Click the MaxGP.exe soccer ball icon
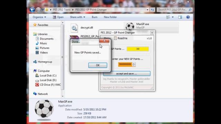This screenshot has height=124, width=221. pyautogui.click(x=130, y=26)
